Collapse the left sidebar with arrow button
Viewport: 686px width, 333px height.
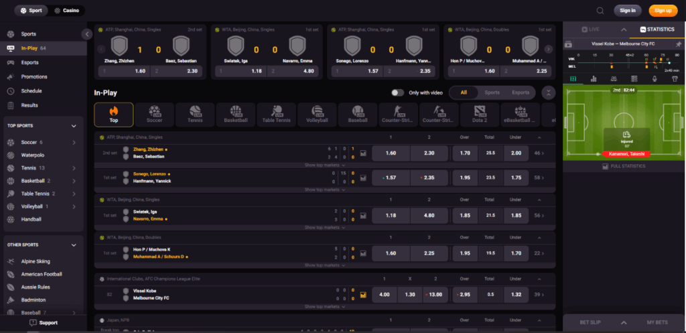click(x=87, y=34)
